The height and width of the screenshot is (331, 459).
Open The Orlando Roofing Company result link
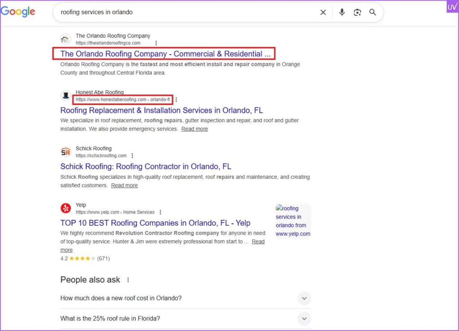click(165, 54)
